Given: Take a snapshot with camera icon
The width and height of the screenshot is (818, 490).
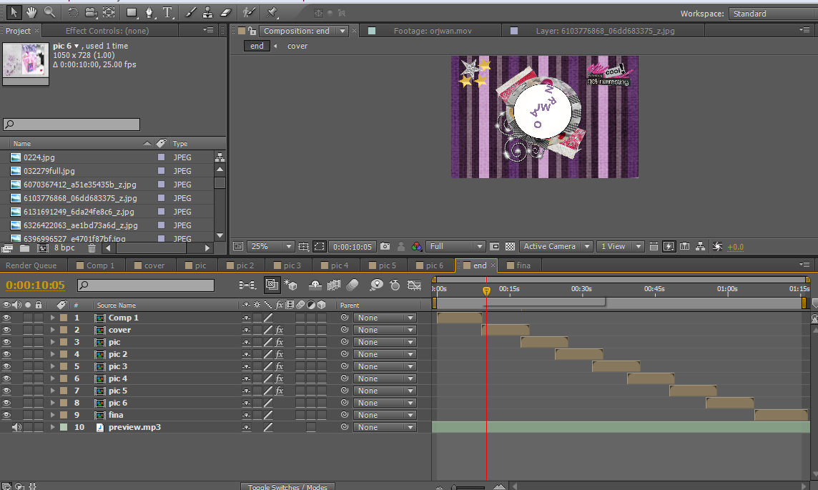Looking at the screenshot, I should pos(385,246).
